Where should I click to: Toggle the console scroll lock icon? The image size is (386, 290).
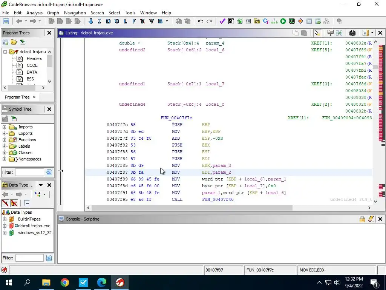coord(362,219)
